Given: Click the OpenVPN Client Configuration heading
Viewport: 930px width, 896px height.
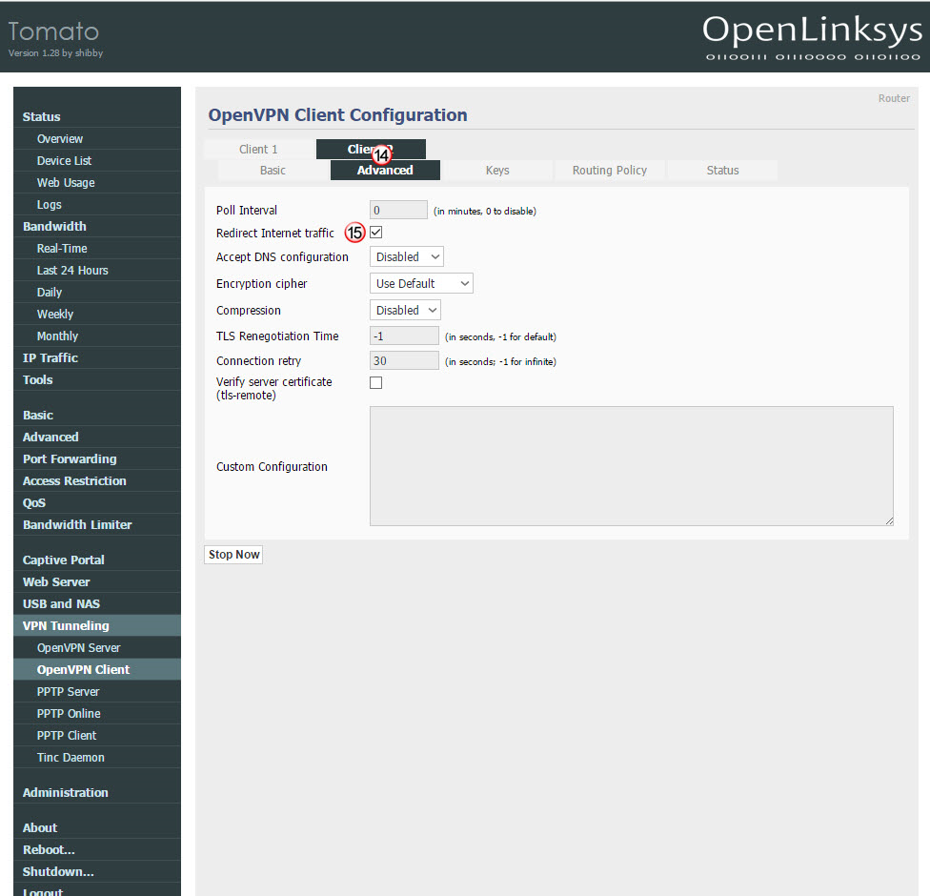Looking at the screenshot, I should point(337,114).
